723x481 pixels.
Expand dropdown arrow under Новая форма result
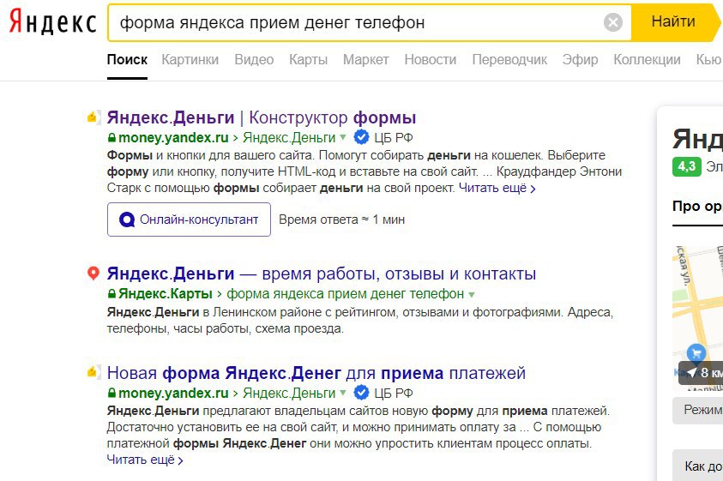[342, 393]
